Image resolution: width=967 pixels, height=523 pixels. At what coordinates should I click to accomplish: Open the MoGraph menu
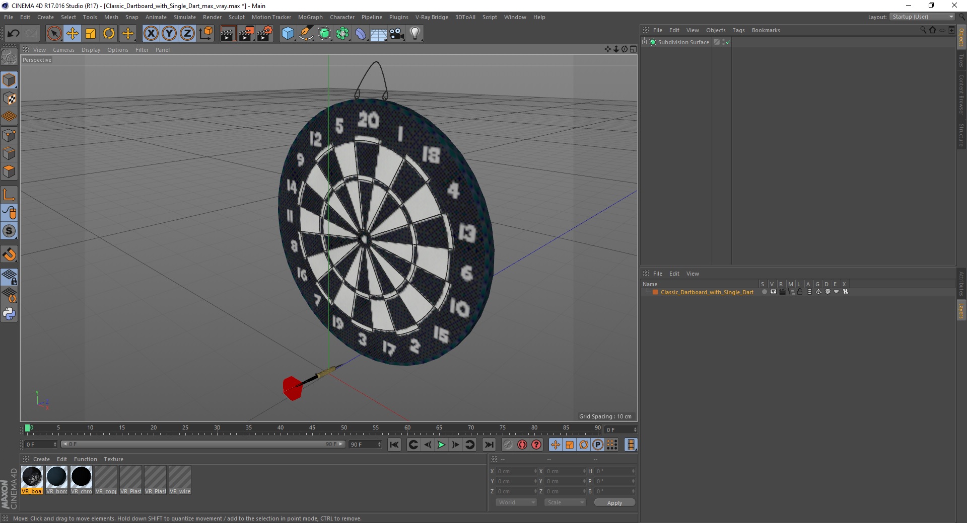(310, 17)
